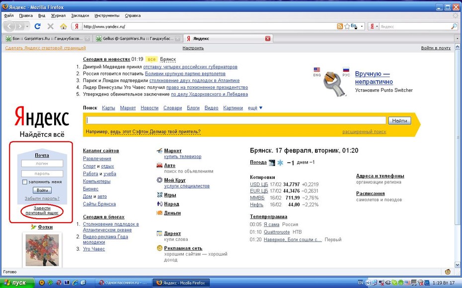Open the Файл menu

click(9, 15)
